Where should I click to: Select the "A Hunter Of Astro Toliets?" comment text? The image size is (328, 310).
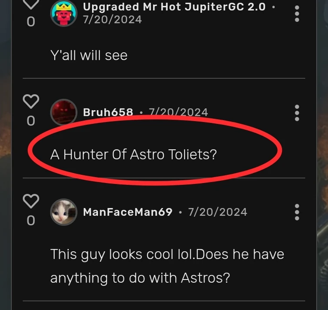(133, 154)
